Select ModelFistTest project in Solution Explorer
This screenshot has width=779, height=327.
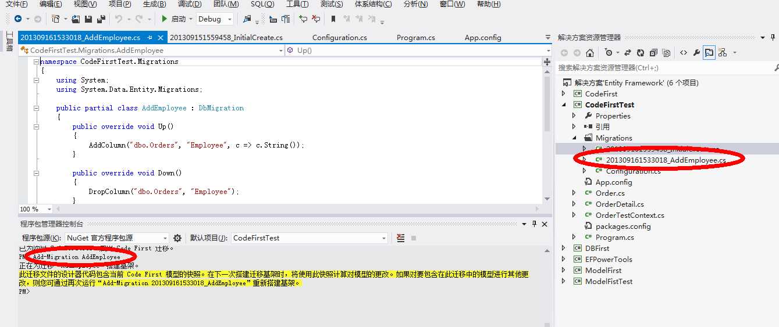point(609,281)
